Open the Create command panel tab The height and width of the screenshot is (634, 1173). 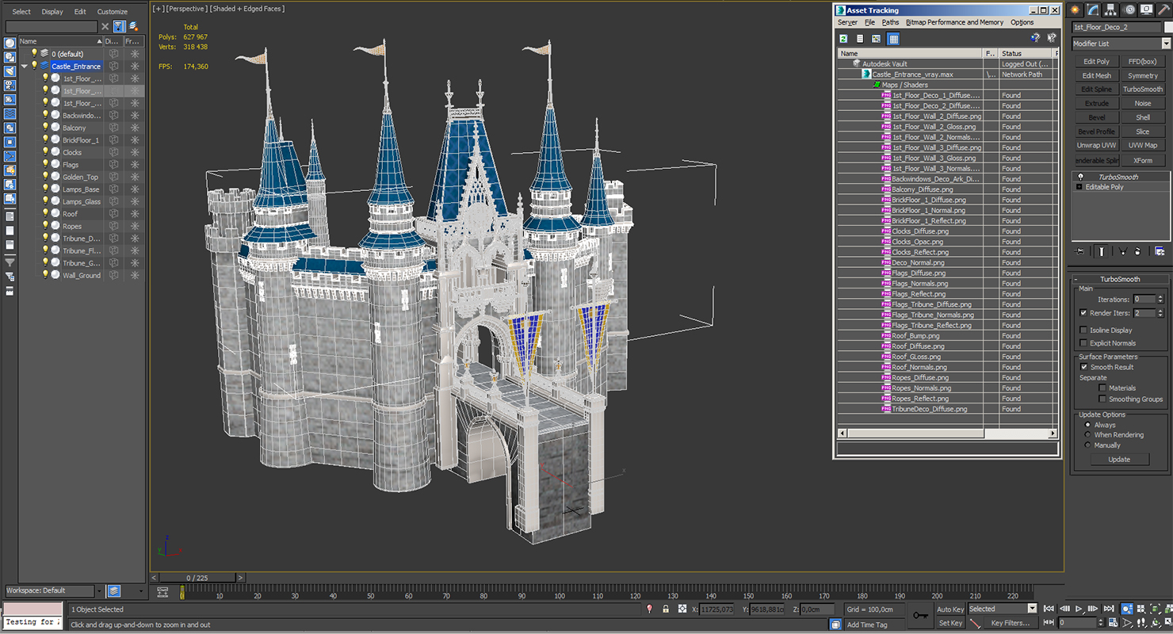point(1076,10)
